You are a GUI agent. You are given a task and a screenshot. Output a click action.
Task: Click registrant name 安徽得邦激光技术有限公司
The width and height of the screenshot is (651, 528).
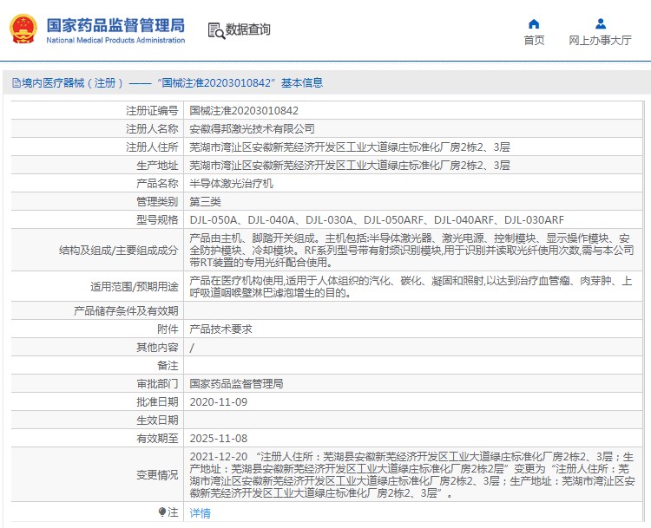tap(252, 129)
